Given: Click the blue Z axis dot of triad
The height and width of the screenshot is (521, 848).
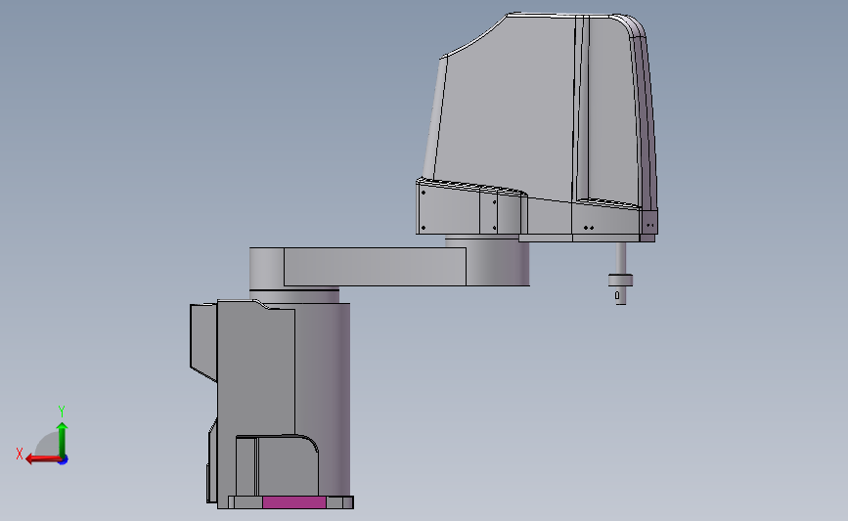Looking at the screenshot, I should [64, 460].
